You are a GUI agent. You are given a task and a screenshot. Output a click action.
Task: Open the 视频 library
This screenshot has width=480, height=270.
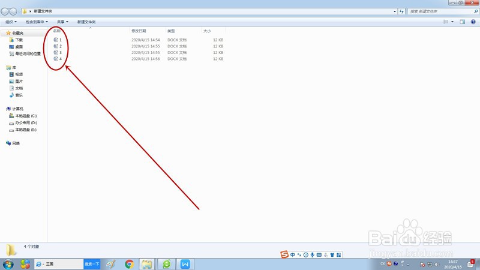[x=16, y=74]
